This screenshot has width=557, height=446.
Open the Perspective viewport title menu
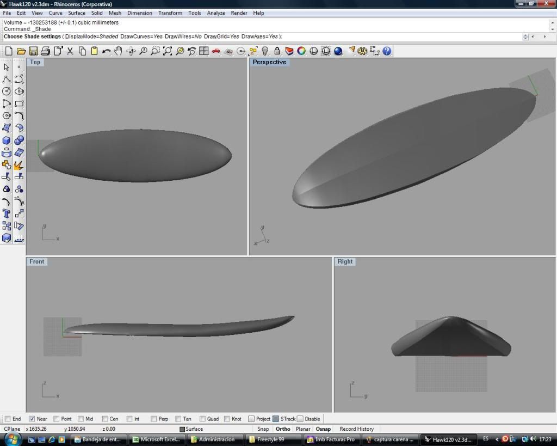point(269,62)
